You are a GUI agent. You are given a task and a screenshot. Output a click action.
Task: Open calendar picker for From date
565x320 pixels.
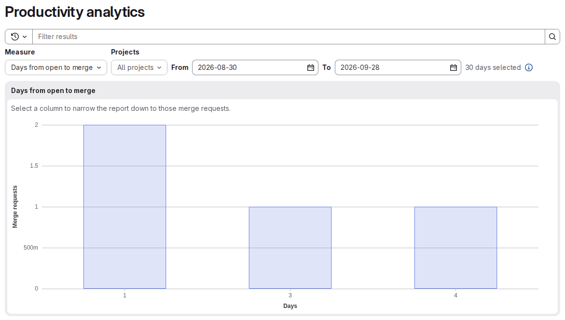pyautogui.click(x=311, y=67)
